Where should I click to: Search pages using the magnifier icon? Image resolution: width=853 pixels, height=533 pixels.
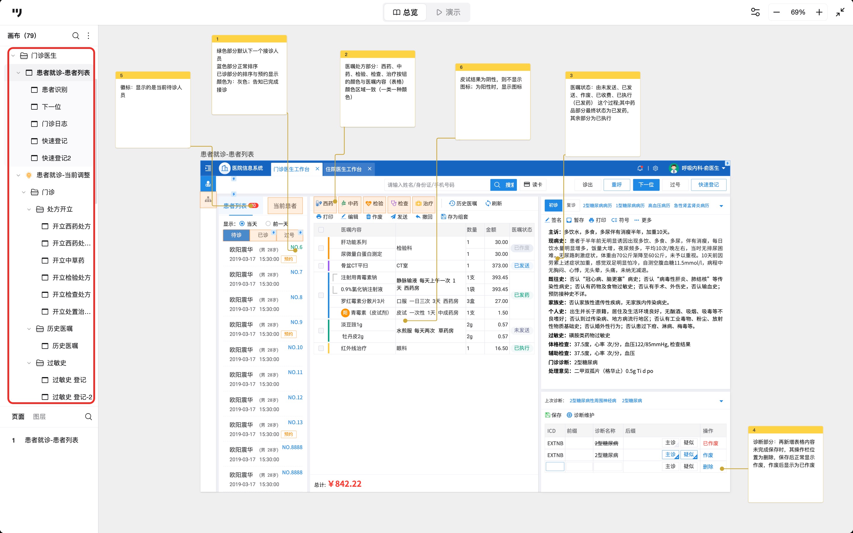[88, 417]
